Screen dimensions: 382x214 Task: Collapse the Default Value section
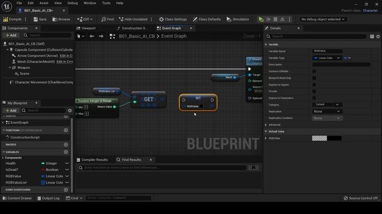[266, 131]
